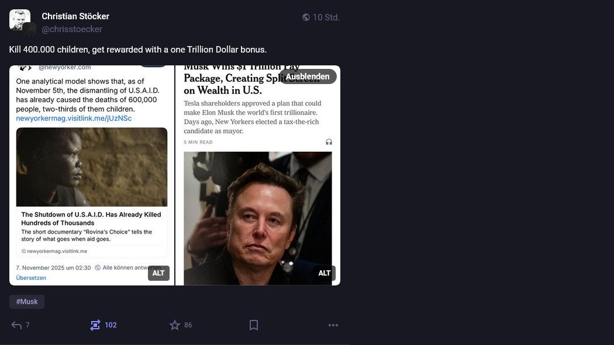Reply to Christian Stöcker's post
Screen dimensions: 614x345
[16, 325]
